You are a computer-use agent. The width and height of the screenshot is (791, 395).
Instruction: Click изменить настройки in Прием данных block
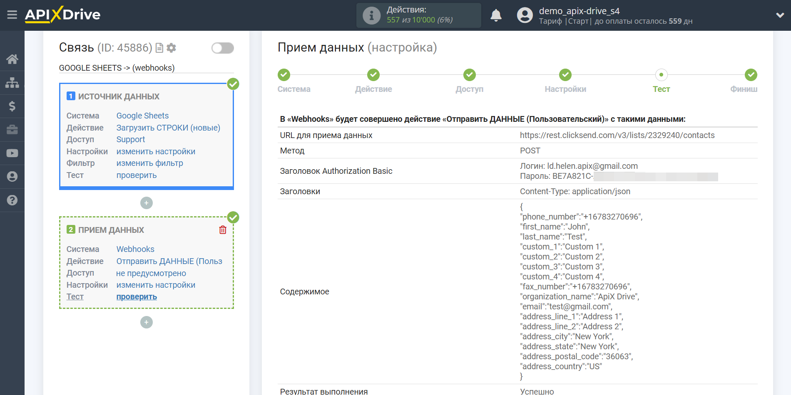point(156,285)
